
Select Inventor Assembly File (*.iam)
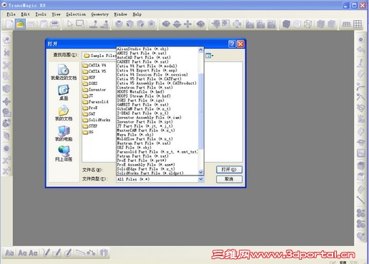[x=149, y=117]
